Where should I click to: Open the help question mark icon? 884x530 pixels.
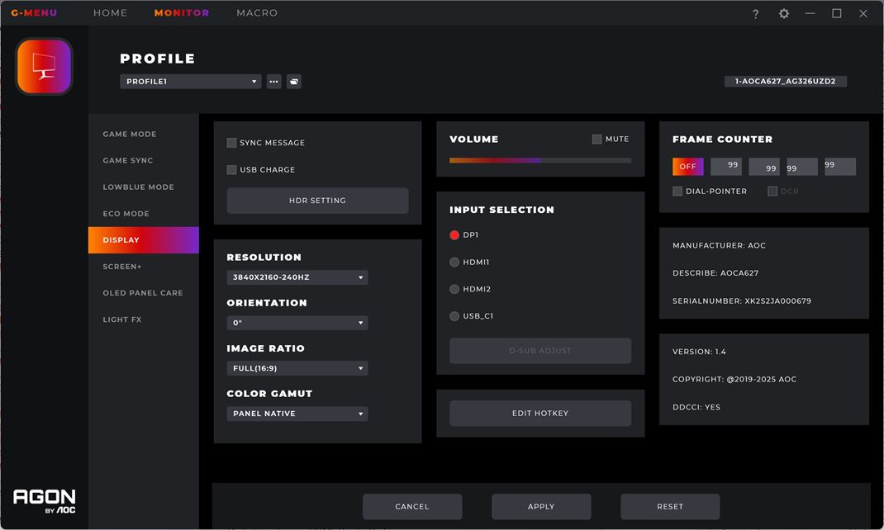[x=755, y=13]
